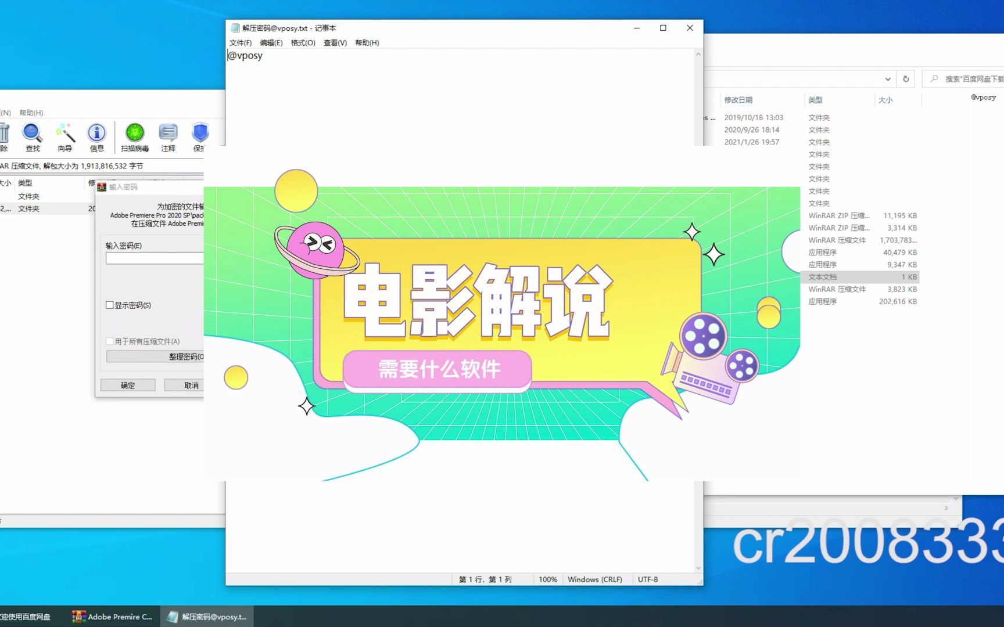Open the 格式(O) menu in Notepad
This screenshot has height=627, width=1004.
point(303,43)
